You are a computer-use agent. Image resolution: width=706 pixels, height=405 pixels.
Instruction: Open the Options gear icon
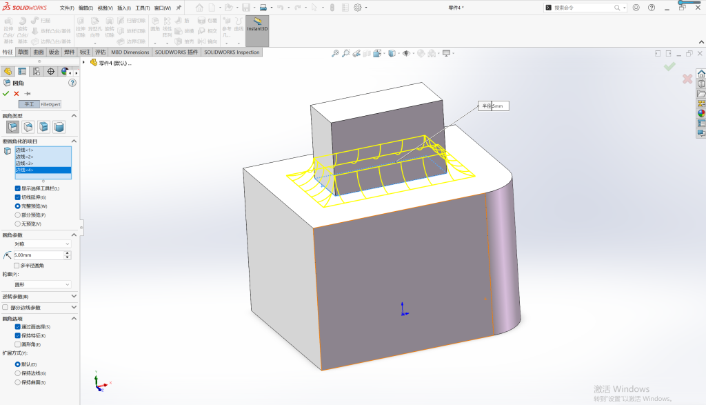pos(358,8)
